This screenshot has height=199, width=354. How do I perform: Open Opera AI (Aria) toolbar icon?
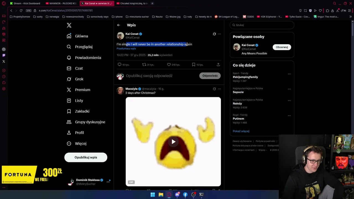(343, 11)
